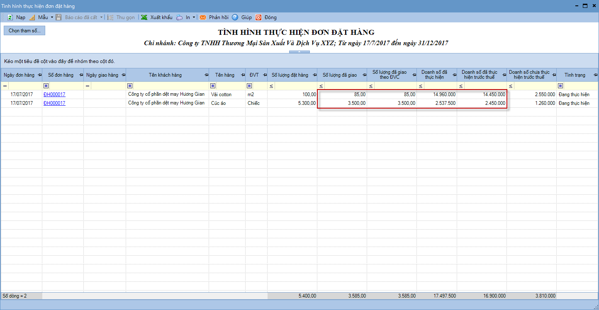Collapse the report header panel handle
The image size is (599, 310).
[299, 52]
